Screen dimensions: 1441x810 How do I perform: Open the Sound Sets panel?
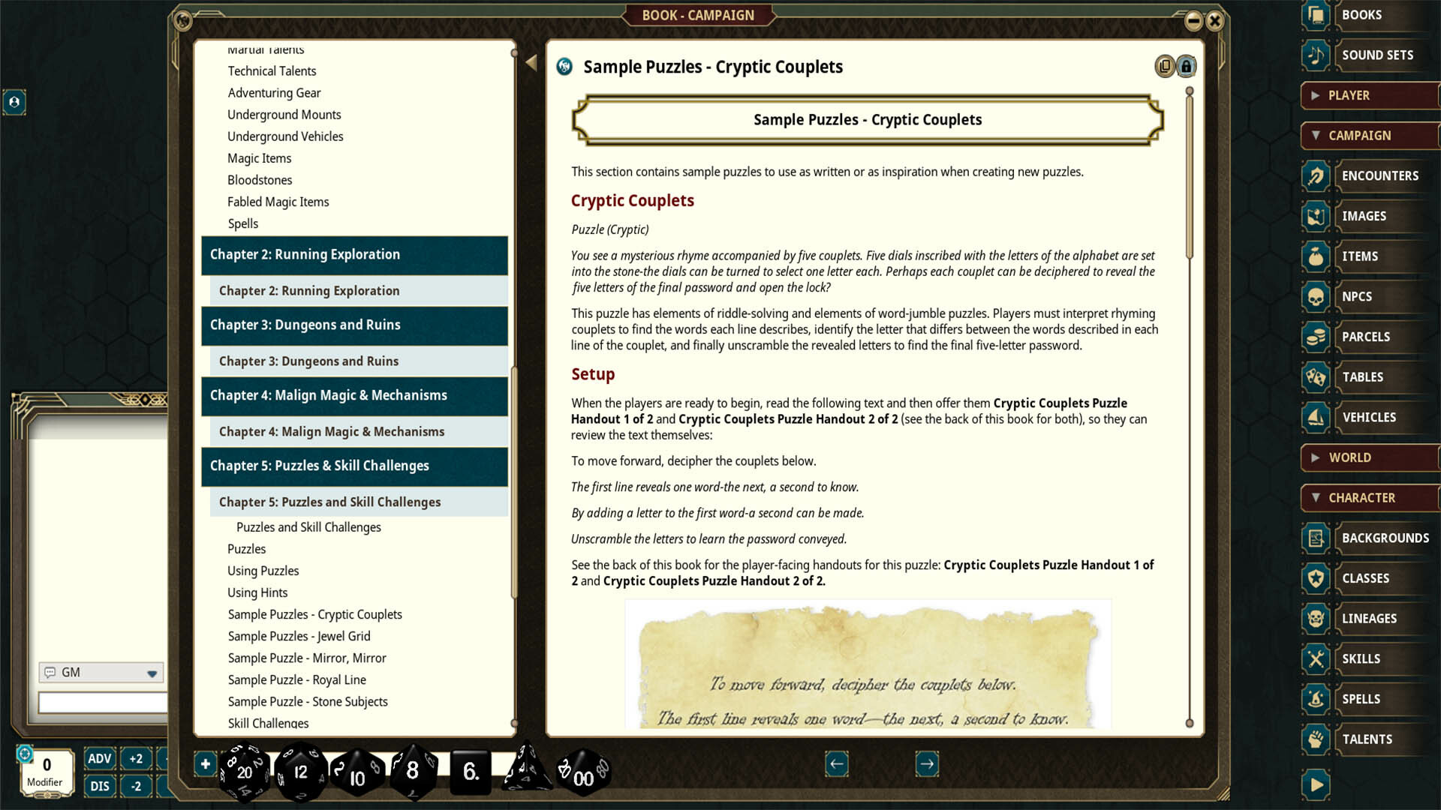click(x=1378, y=55)
